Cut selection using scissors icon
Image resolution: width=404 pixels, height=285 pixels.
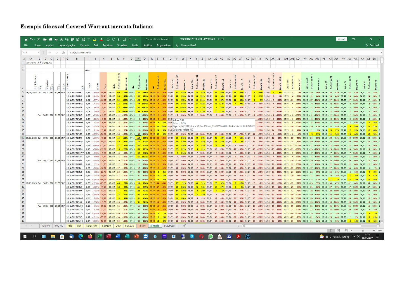(61, 39)
